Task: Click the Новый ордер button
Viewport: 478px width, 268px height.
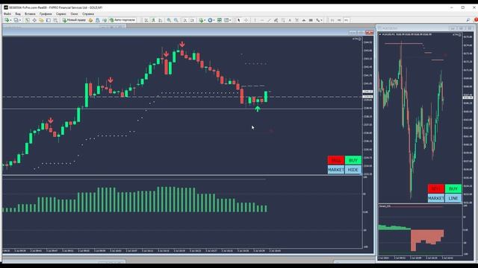Action: point(74,20)
